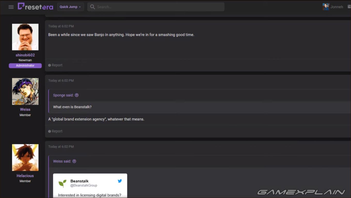Click the Search input field
351x198 pixels.
pyautogui.click(x=159, y=7)
